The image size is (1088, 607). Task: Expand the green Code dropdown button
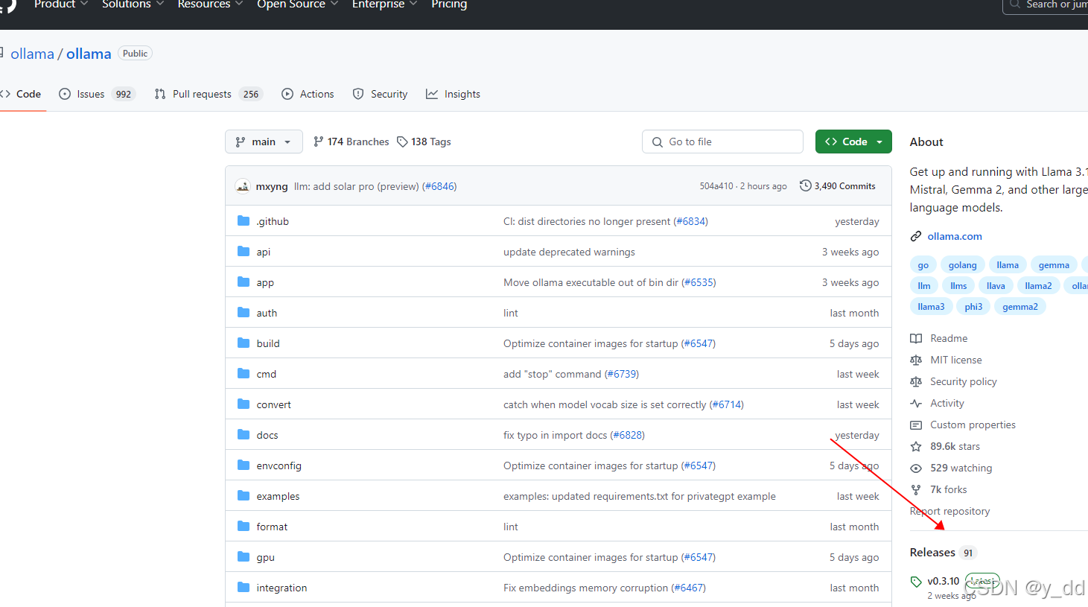tap(853, 142)
